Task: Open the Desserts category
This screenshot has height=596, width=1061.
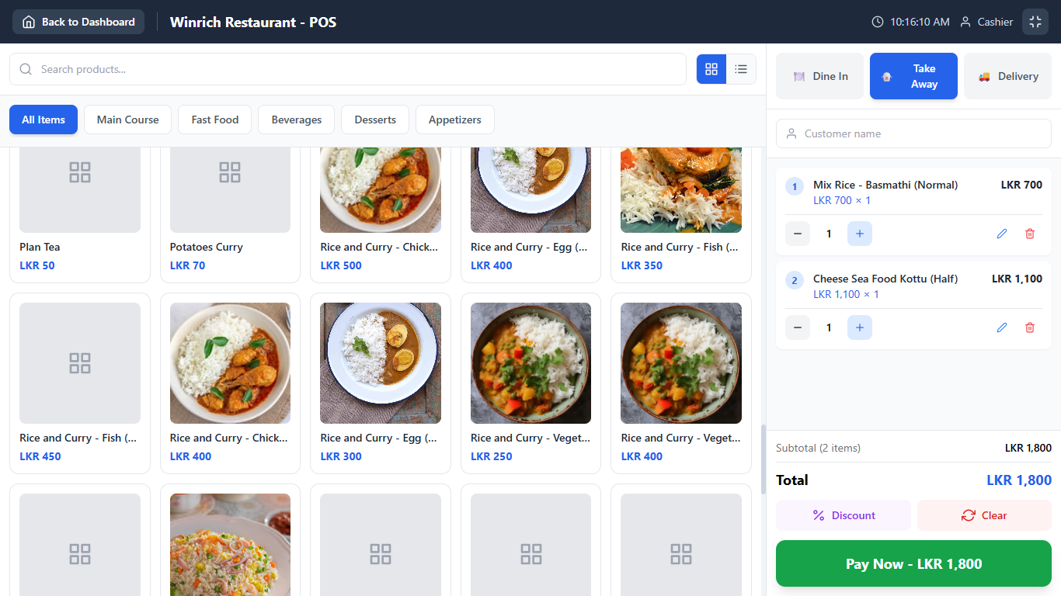Action: tap(375, 120)
